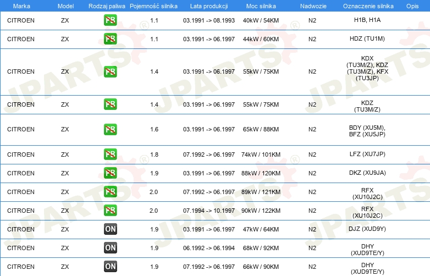Click the Opis column header
The height and width of the screenshot is (276, 430).
tap(412, 6)
